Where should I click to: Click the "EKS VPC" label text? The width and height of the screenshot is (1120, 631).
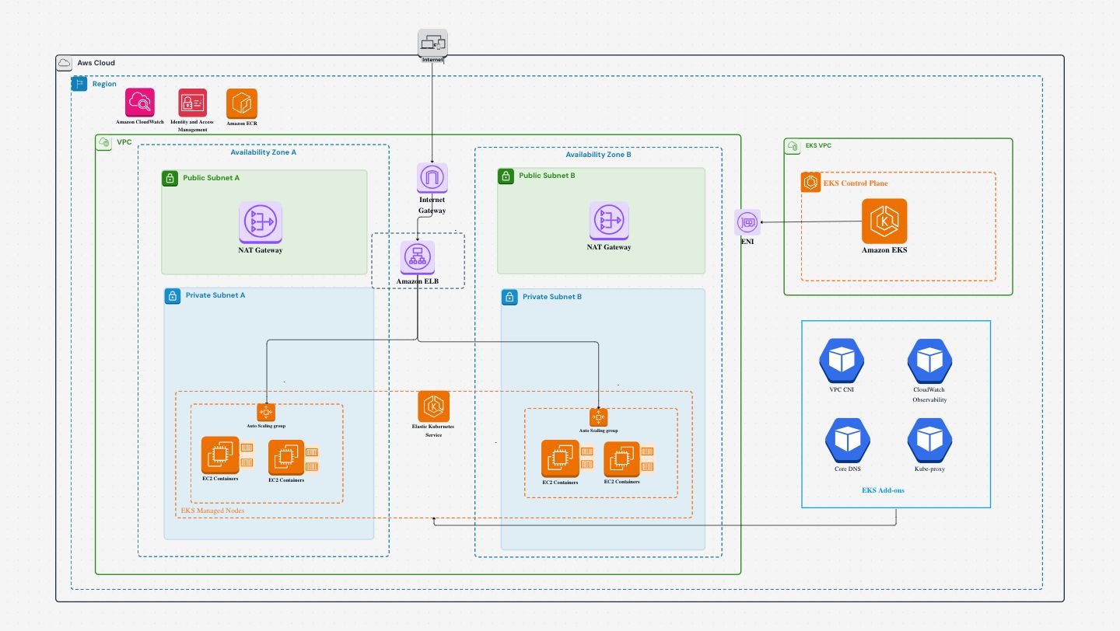819,145
